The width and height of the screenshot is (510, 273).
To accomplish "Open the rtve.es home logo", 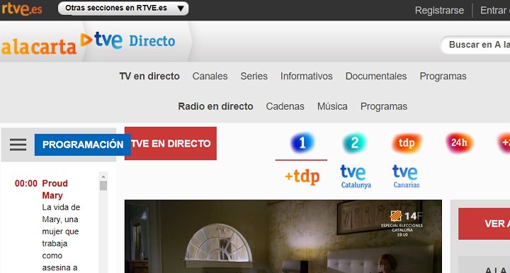I will [21, 9].
